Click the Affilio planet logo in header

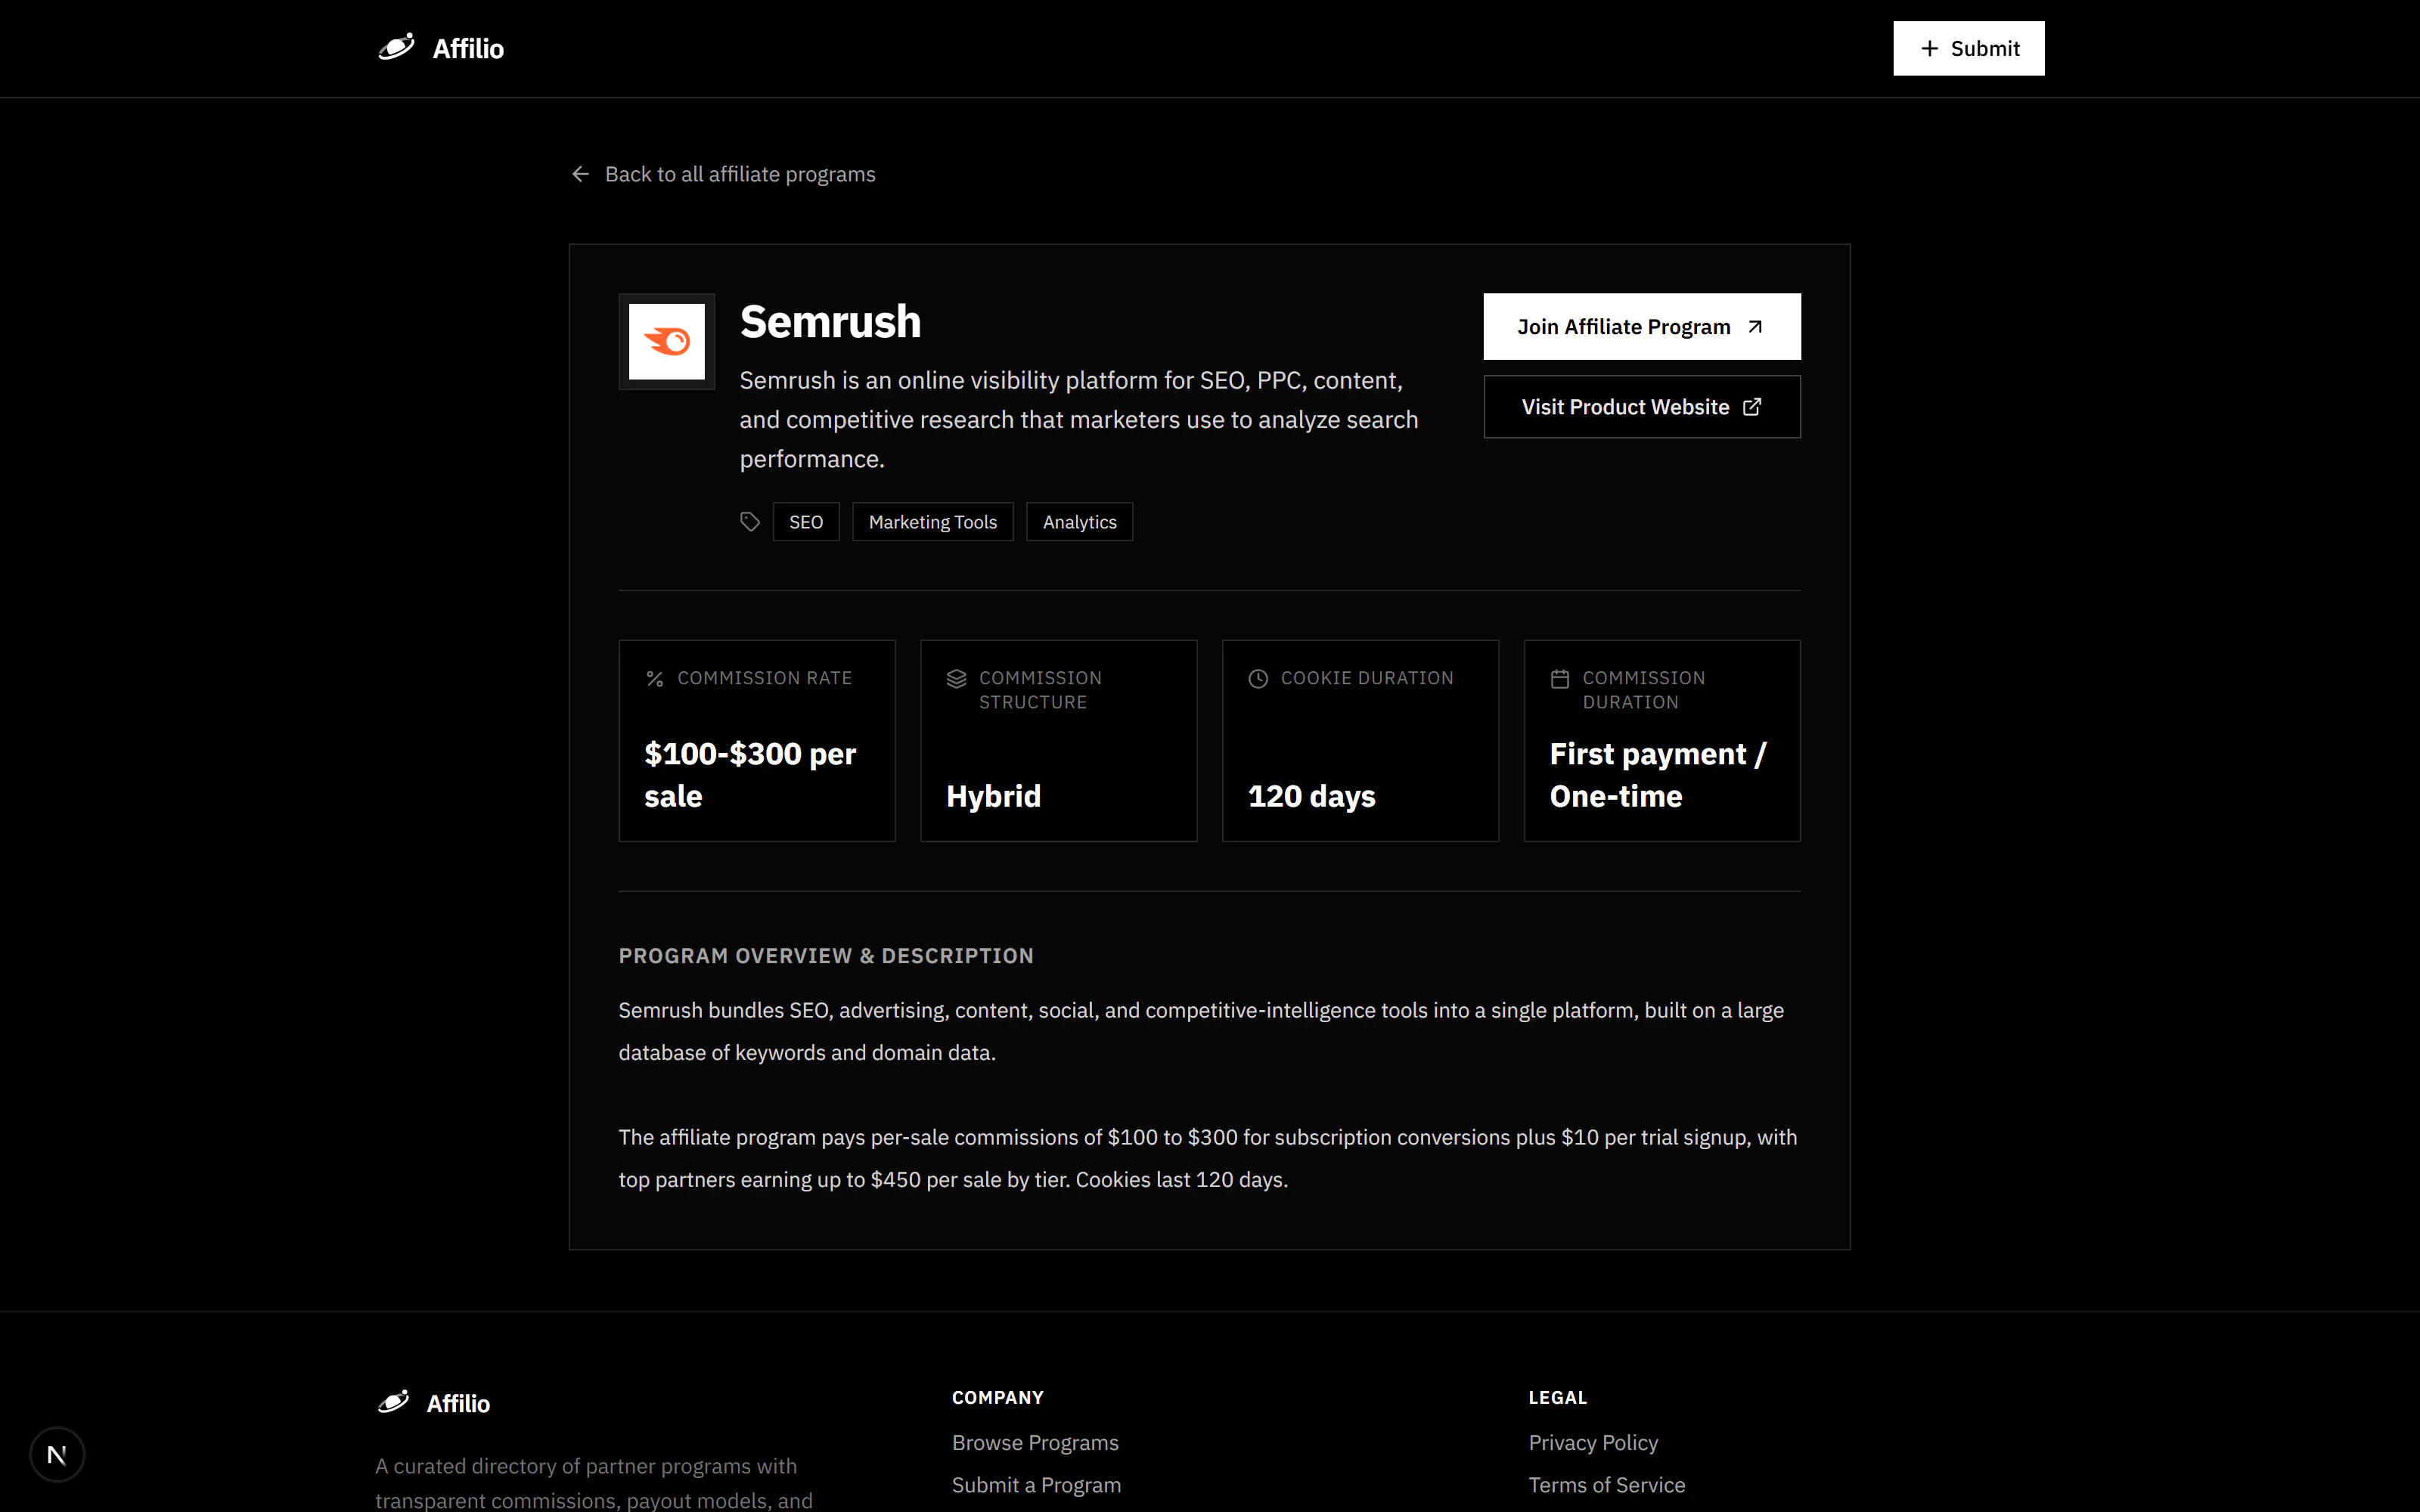396,47
